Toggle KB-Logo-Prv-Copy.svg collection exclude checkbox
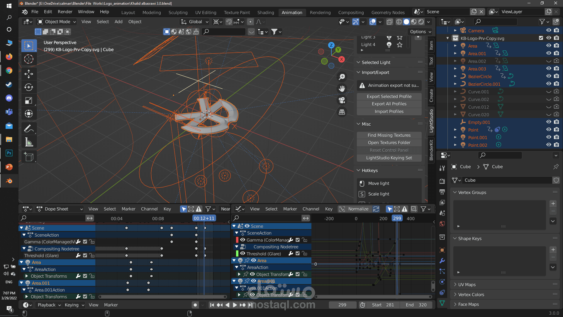563x317 pixels. click(x=541, y=38)
